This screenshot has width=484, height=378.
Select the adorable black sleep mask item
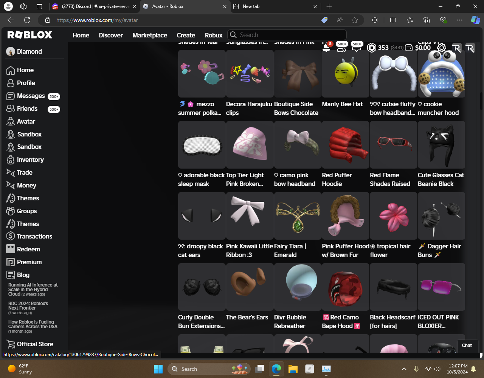(x=202, y=145)
